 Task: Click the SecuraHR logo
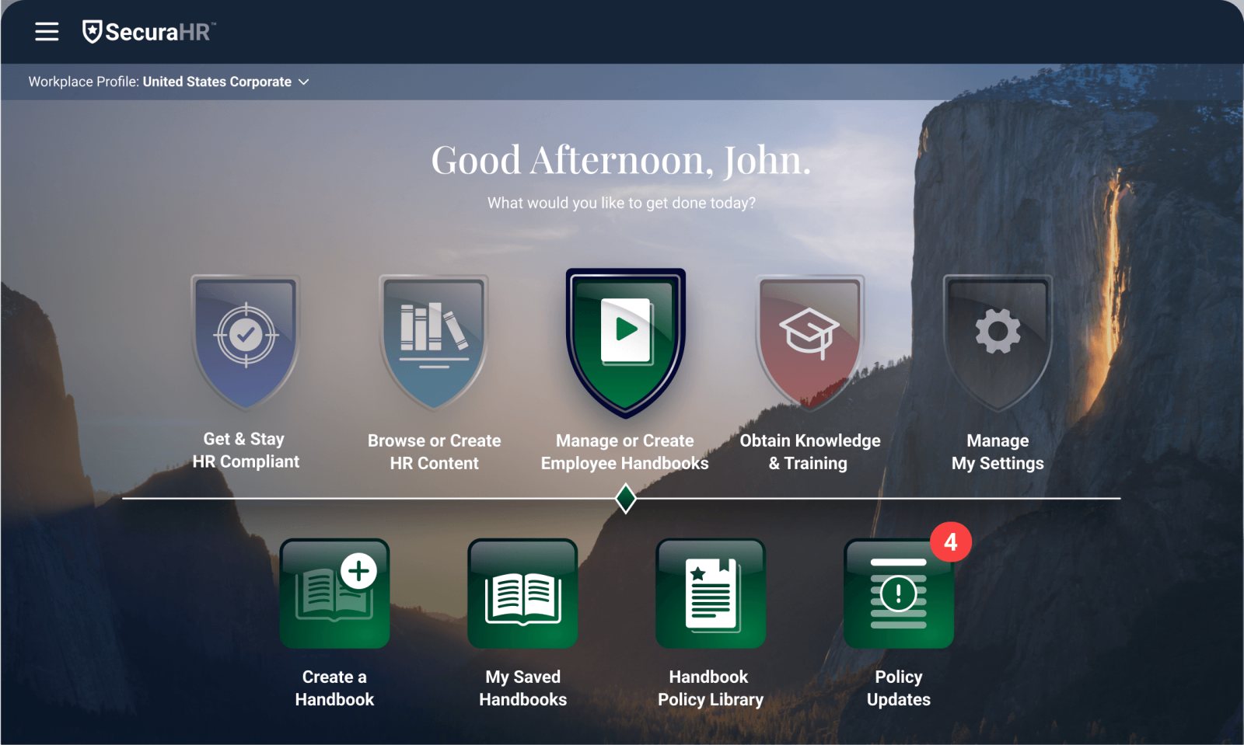pos(149,32)
